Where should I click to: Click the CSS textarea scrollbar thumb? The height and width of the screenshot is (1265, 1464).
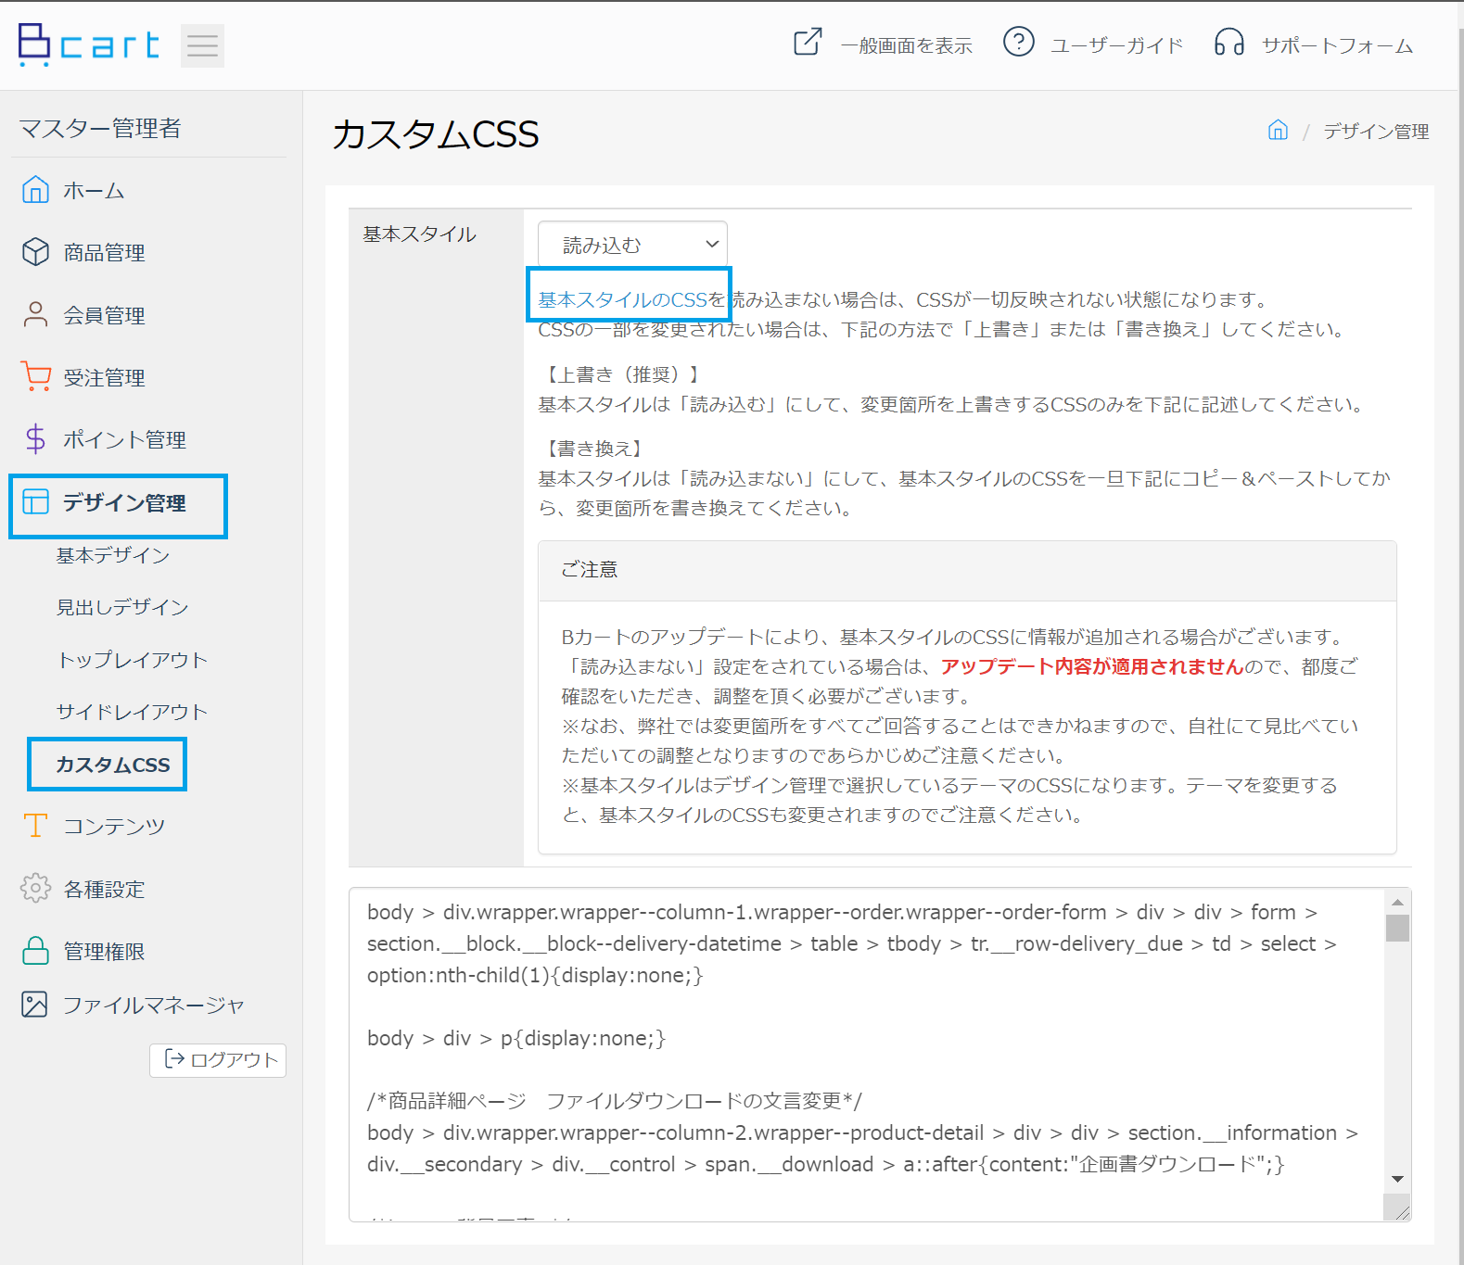[x=1397, y=928]
